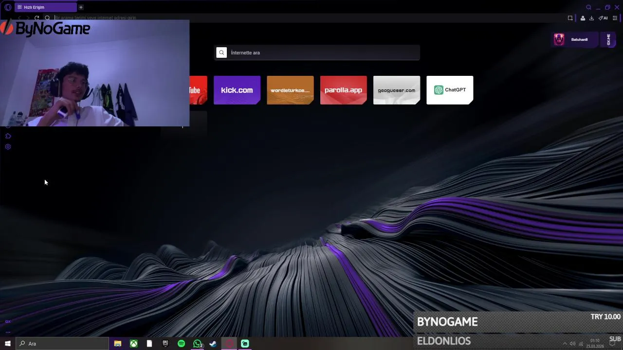Open a new tab with the plus button
The image size is (623, 350).
tap(81, 7)
